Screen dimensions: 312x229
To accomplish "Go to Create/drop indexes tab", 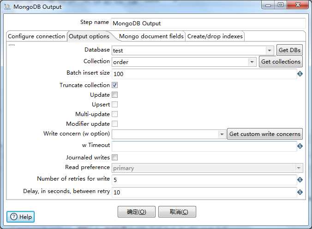I will (x=215, y=36).
